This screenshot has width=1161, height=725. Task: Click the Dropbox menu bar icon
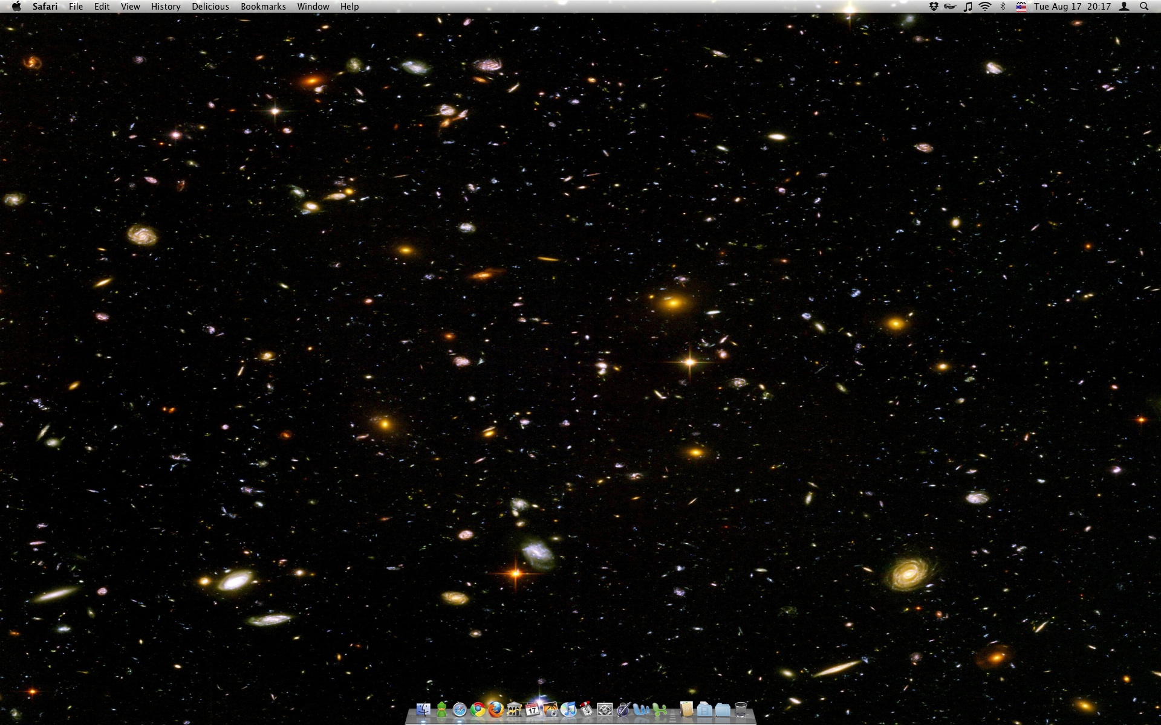934,7
